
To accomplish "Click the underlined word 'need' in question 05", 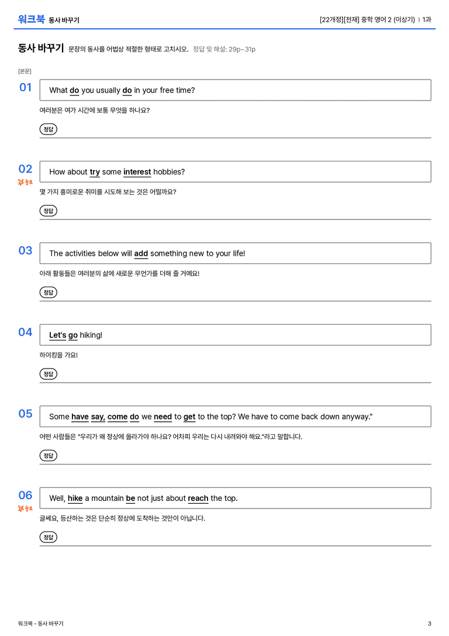I will 163,417.
